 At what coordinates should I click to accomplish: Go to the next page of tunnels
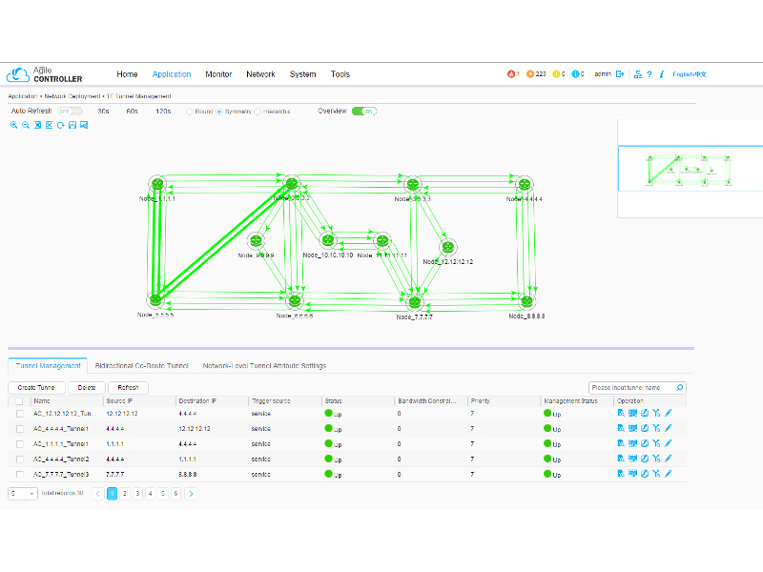pos(191,494)
